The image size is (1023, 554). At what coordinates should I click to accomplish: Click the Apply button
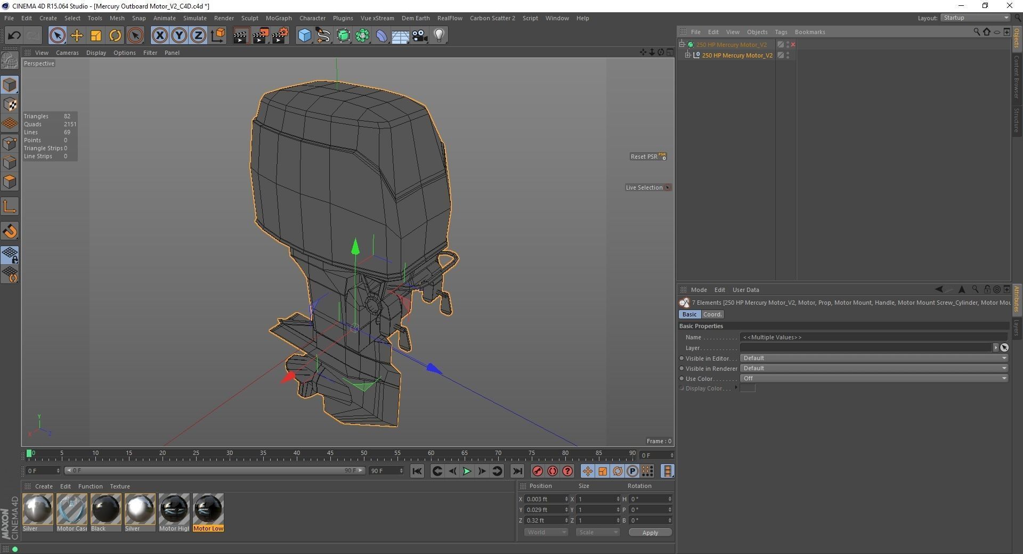pyautogui.click(x=649, y=533)
